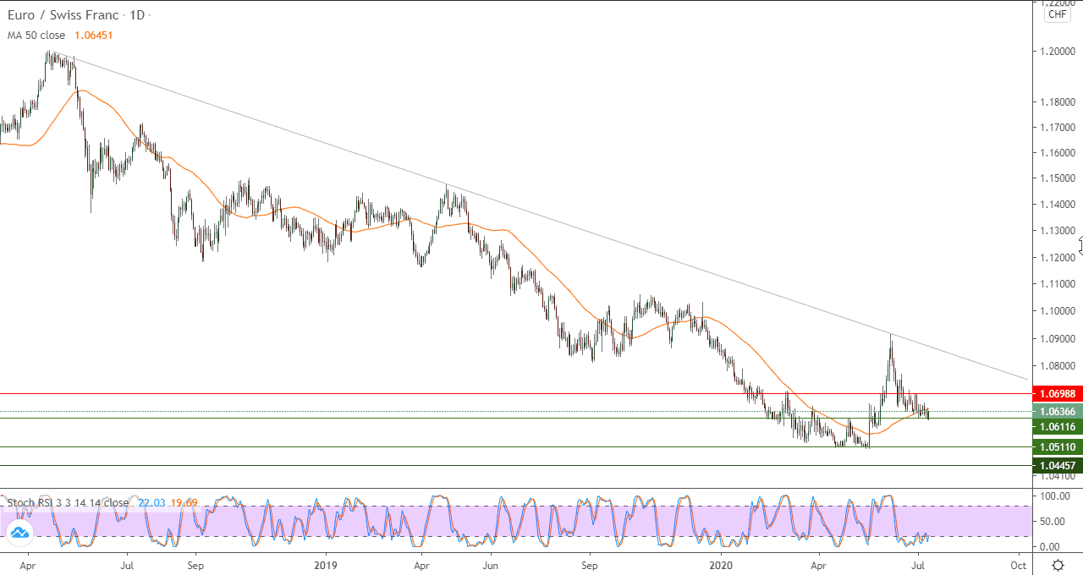Click the CHF currency button
This screenshot has width=1083, height=575.
click(x=1058, y=14)
